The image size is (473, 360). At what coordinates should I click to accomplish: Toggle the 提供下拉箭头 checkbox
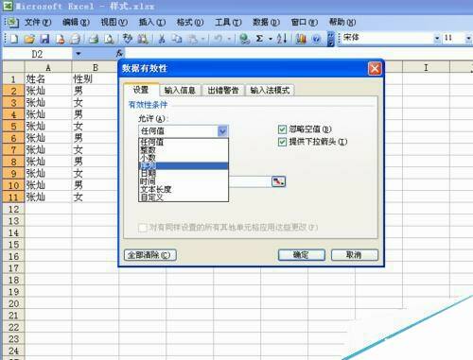(282, 142)
